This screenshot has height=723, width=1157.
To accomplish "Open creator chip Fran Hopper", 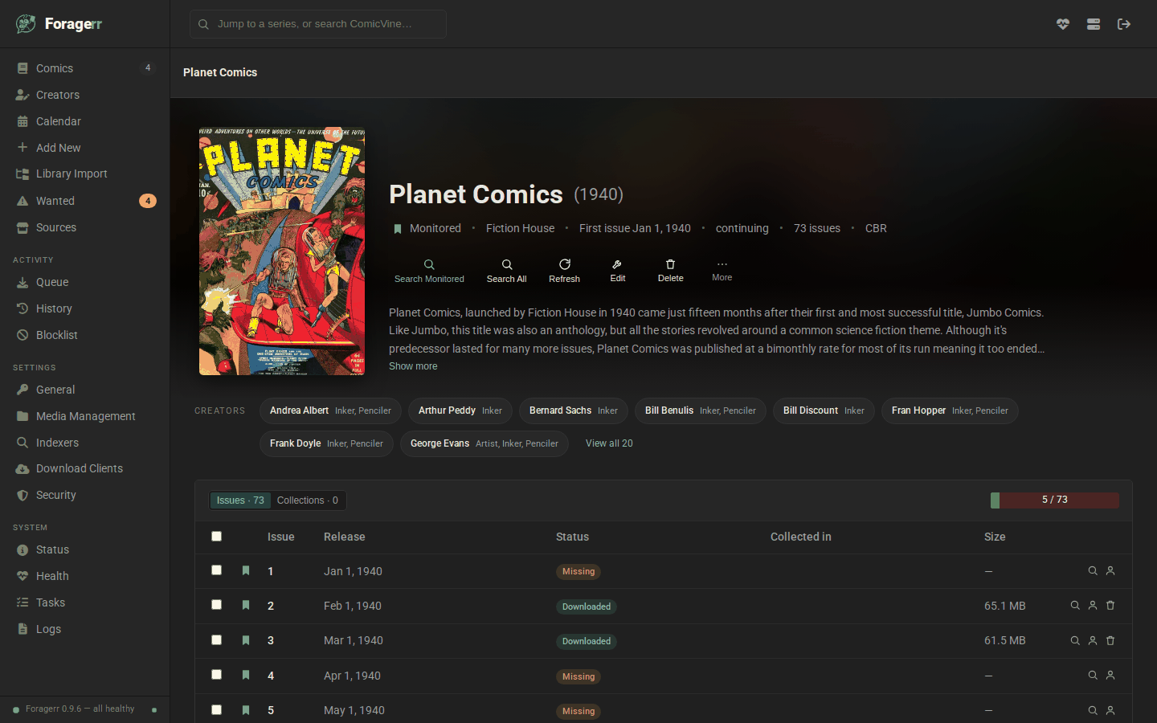I will [x=950, y=411].
